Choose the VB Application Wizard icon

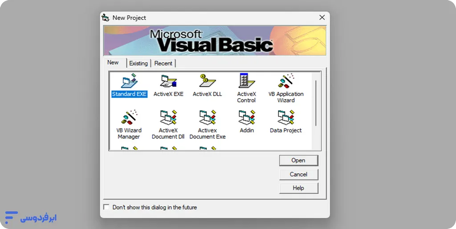pyautogui.click(x=286, y=80)
